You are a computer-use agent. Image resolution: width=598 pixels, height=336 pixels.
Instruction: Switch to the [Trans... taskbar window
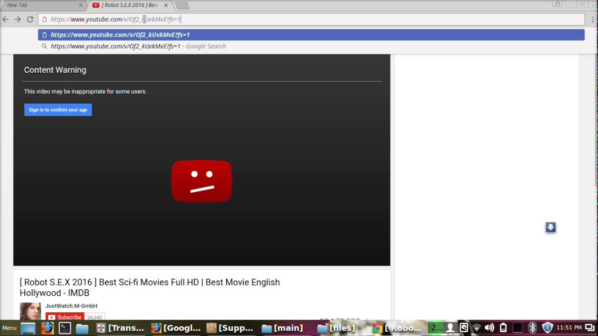click(x=120, y=328)
